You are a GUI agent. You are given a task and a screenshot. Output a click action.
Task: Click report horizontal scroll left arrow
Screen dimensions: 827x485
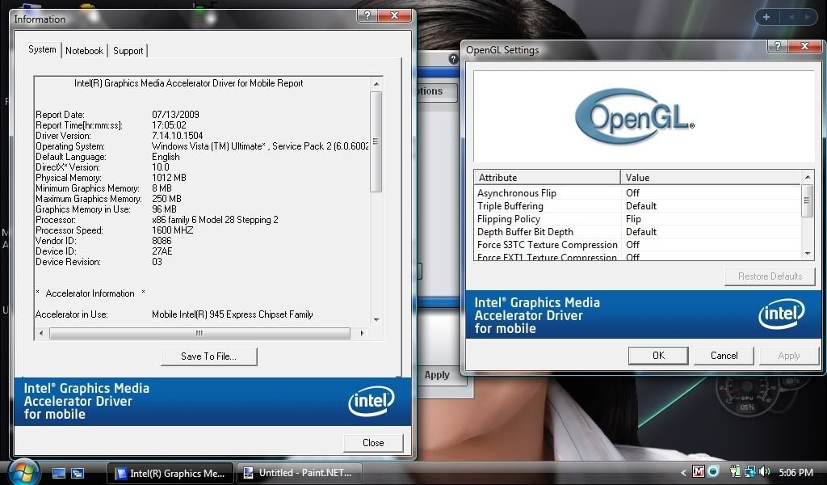(42, 333)
